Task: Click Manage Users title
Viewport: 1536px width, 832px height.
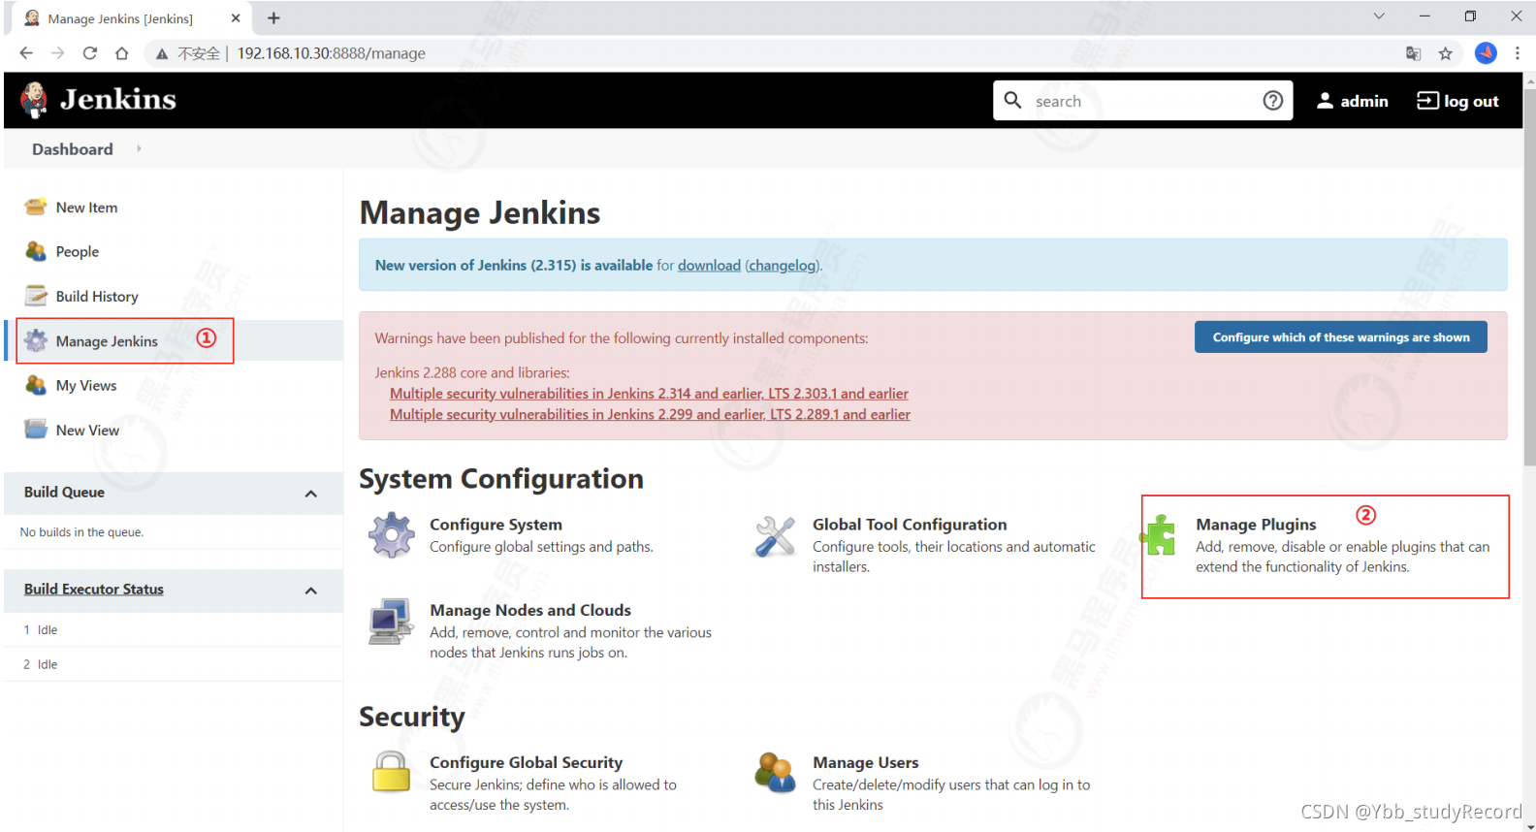Action: pos(866,762)
